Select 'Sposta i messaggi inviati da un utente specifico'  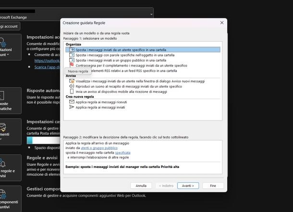[x=143, y=50]
